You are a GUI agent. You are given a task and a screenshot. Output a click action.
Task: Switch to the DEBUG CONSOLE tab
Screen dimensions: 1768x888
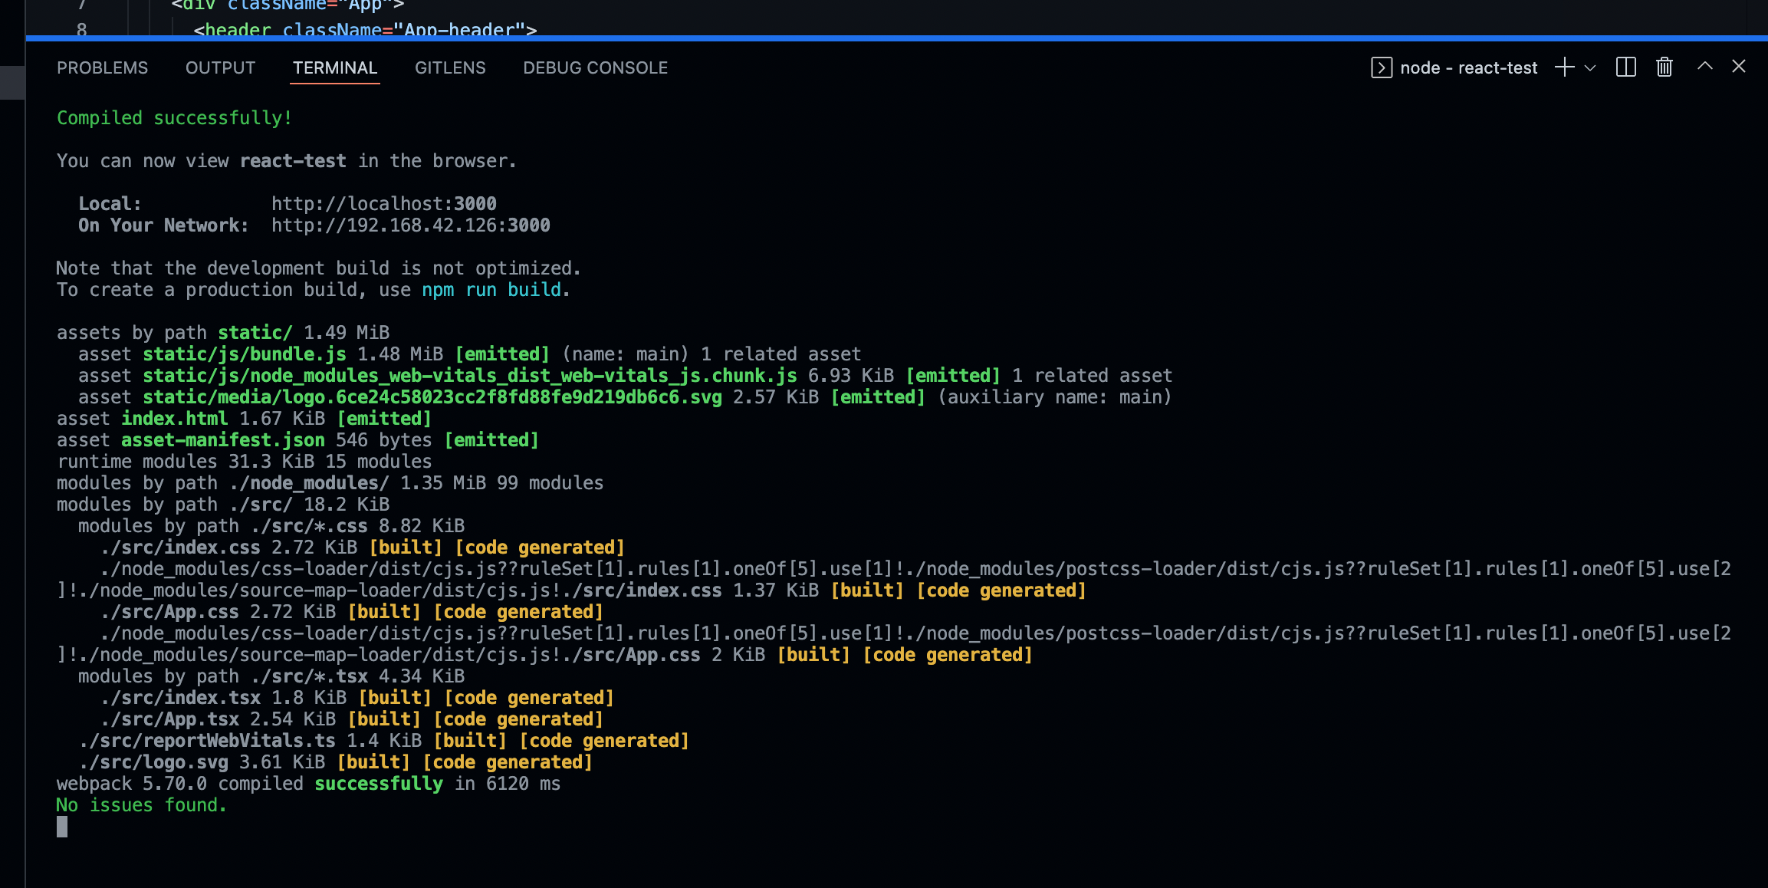pyautogui.click(x=595, y=67)
